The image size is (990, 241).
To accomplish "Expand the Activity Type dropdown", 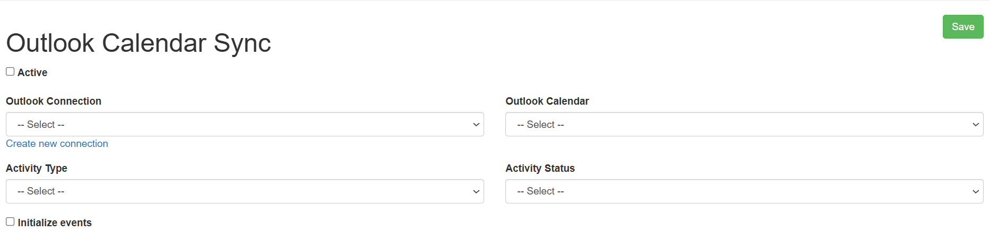I will coord(244,191).
